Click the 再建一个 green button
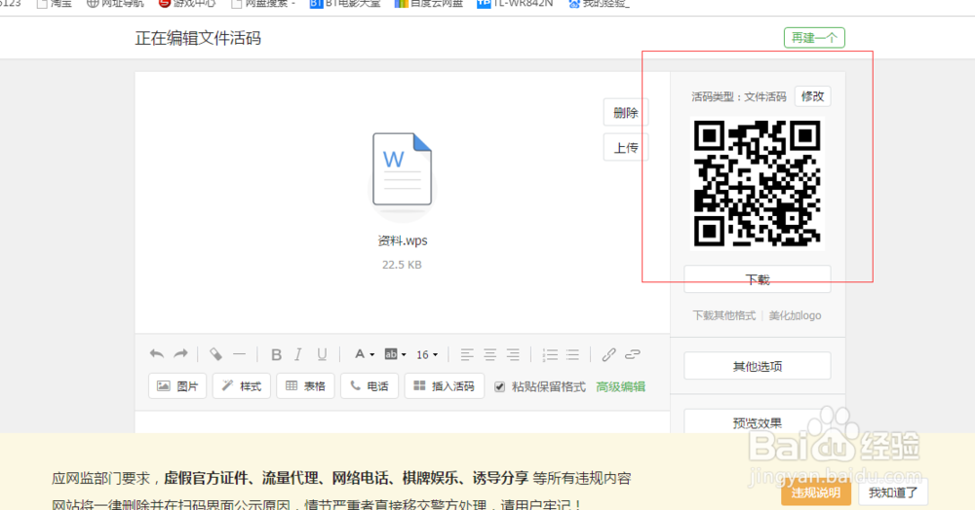 pyautogui.click(x=814, y=38)
